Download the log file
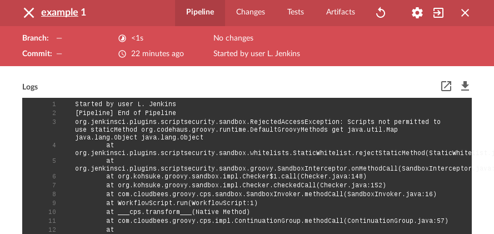The image size is (494, 234). point(465,86)
